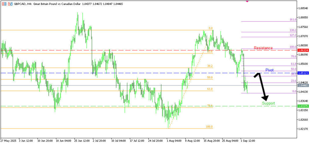This screenshot has height=144, width=312.
Task: Click the green 1.83375 price tag
Action: 303,106
